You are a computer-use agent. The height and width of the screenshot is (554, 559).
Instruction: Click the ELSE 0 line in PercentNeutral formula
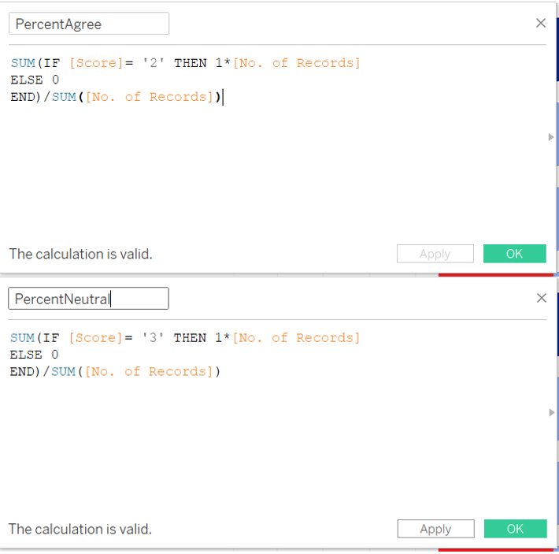coord(35,355)
